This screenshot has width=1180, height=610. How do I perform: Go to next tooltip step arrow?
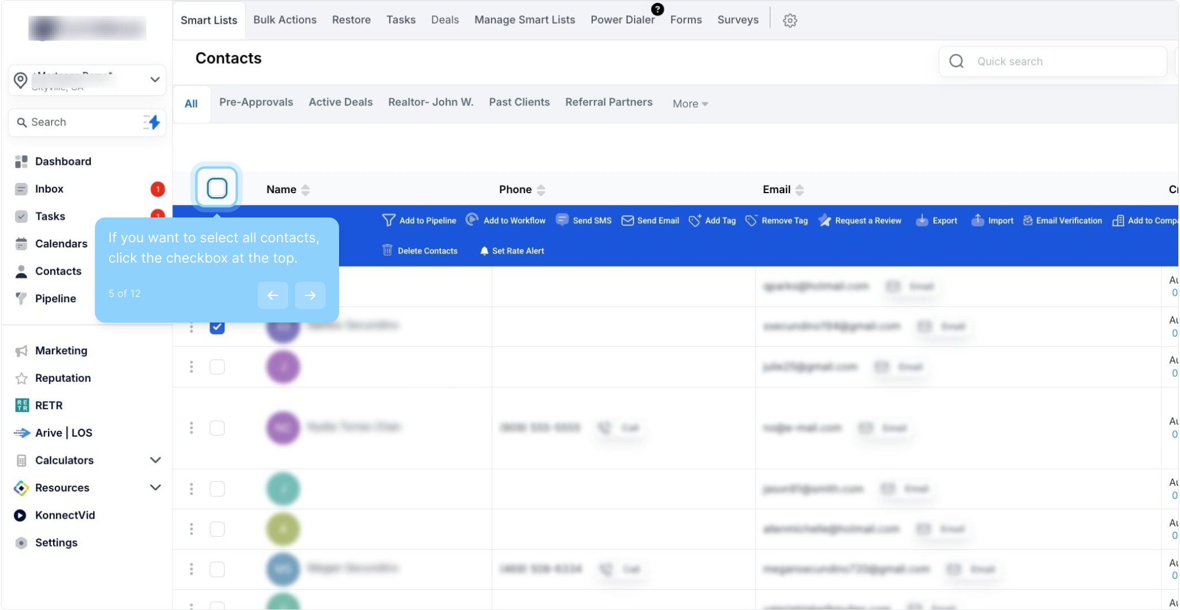[x=310, y=295]
